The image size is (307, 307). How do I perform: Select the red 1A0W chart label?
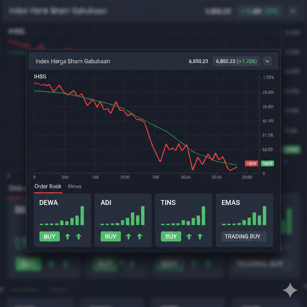pyautogui.click(x=252, y=163)
